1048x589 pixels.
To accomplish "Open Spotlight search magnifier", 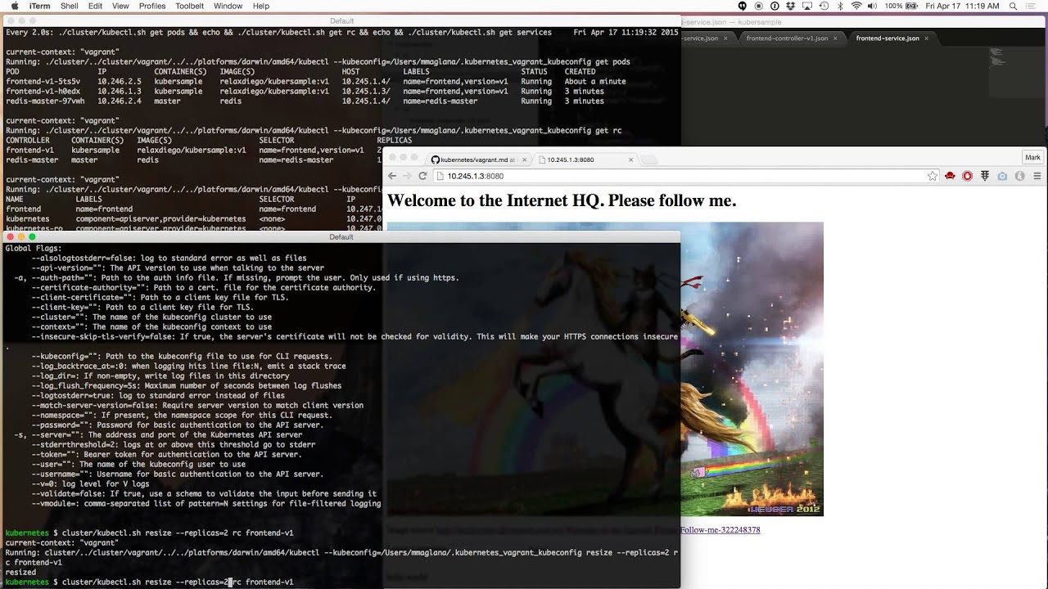I will 1014,6.
